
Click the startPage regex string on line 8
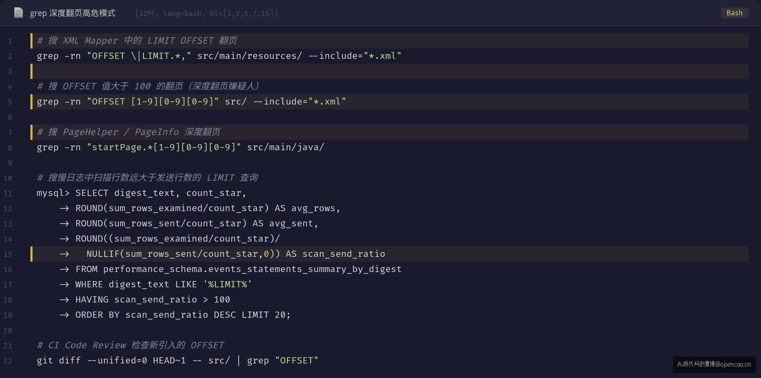pos(164,147)
